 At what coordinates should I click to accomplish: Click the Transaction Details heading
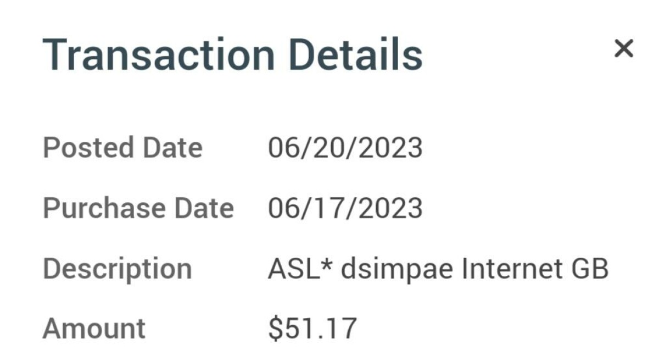232,55
